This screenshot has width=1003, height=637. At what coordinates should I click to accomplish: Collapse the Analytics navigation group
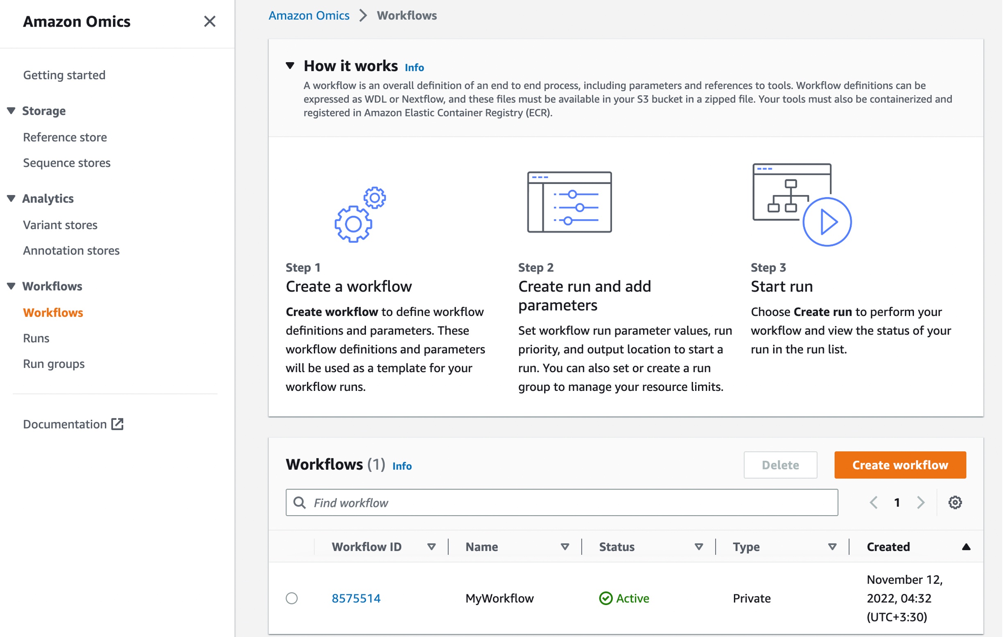tap(11, 198)
